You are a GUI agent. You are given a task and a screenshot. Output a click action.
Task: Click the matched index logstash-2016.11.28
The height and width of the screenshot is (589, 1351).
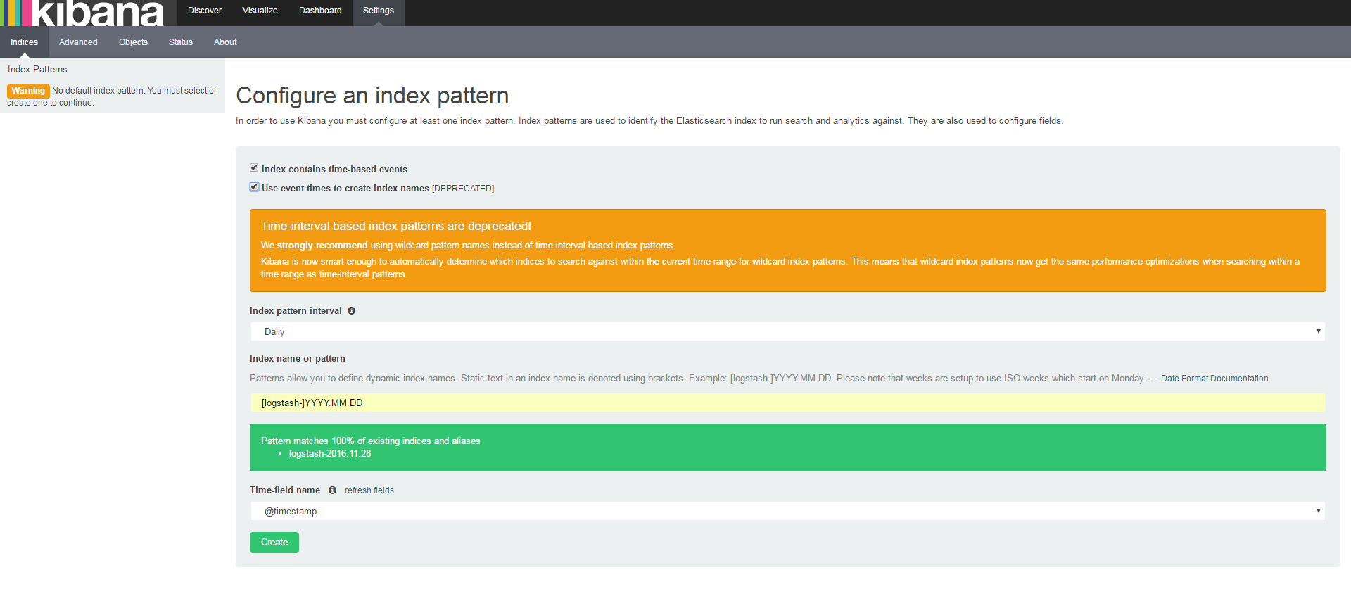[330, 454]
